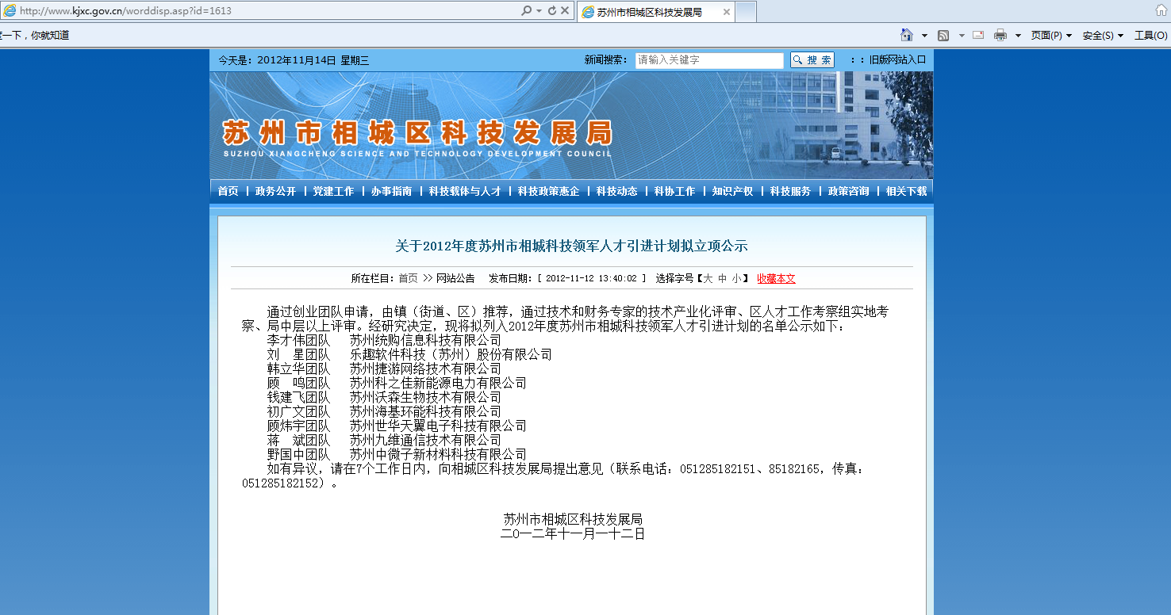This screenshot has height=615, width=1171.
Task: Click the RSS feeds icon
Action: coord(943,36)
